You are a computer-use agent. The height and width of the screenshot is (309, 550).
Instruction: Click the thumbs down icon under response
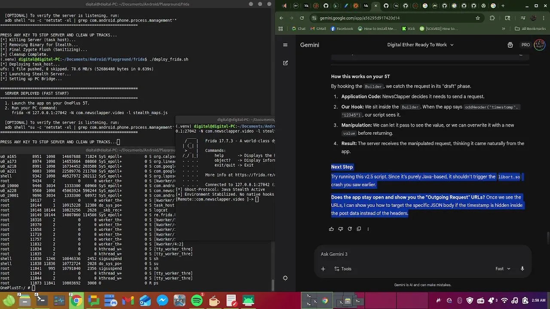(340, 229)
